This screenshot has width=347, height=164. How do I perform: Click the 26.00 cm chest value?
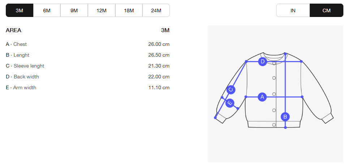coord(159,44)
